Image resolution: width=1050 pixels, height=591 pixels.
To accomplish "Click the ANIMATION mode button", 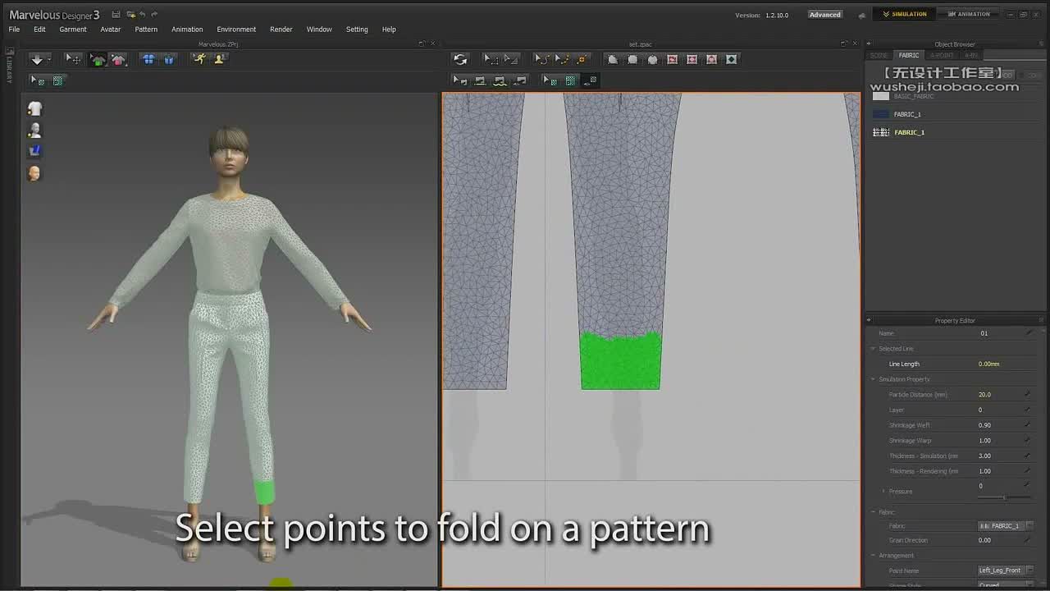I will coord(969,14).
